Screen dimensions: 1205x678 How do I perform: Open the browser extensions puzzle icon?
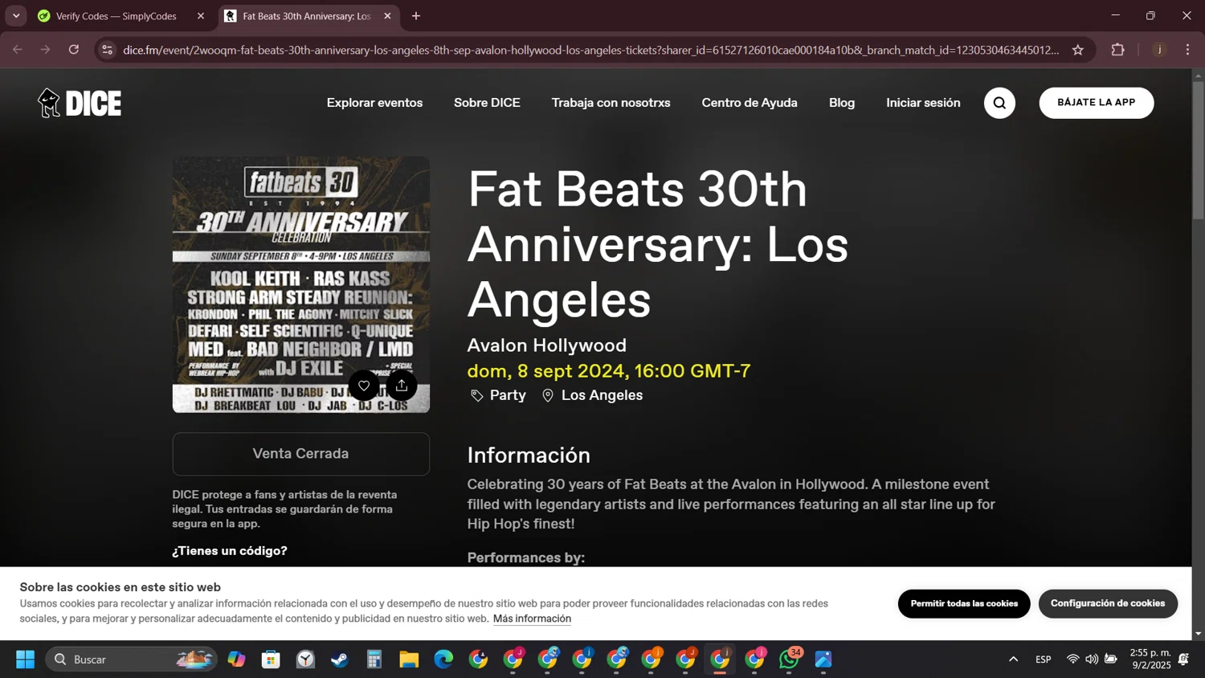[x=1117, y=50]
